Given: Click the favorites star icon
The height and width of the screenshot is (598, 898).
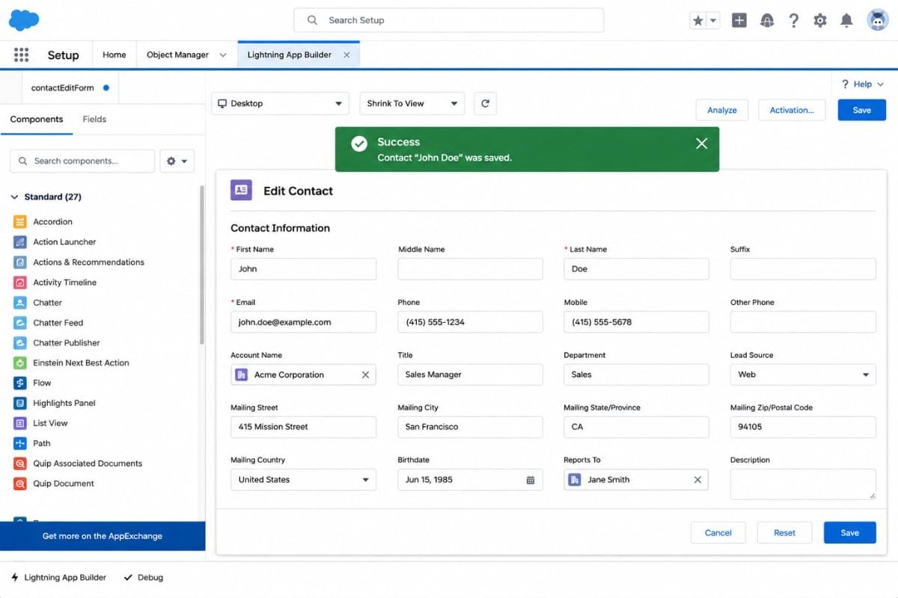Looking at the screenshot, I should (698, 21).
